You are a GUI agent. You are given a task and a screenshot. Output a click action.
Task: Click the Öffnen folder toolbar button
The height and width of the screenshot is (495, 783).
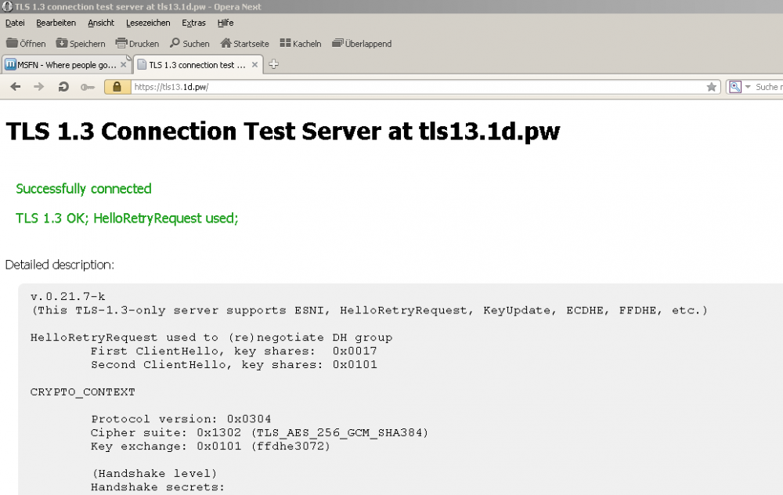tap(26, 44)
